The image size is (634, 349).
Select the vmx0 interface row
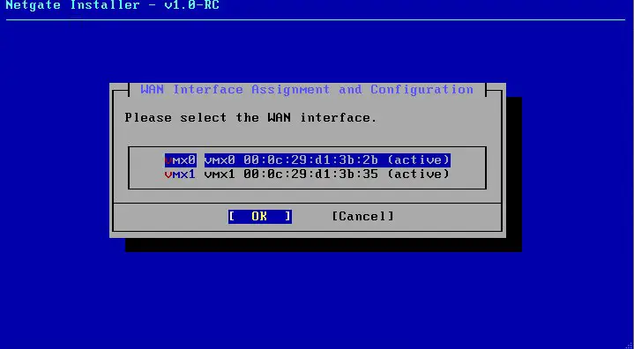[x=307, y=160]
